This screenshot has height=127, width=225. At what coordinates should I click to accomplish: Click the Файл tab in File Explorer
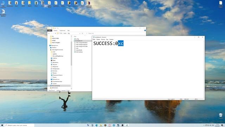pos(50,31)
